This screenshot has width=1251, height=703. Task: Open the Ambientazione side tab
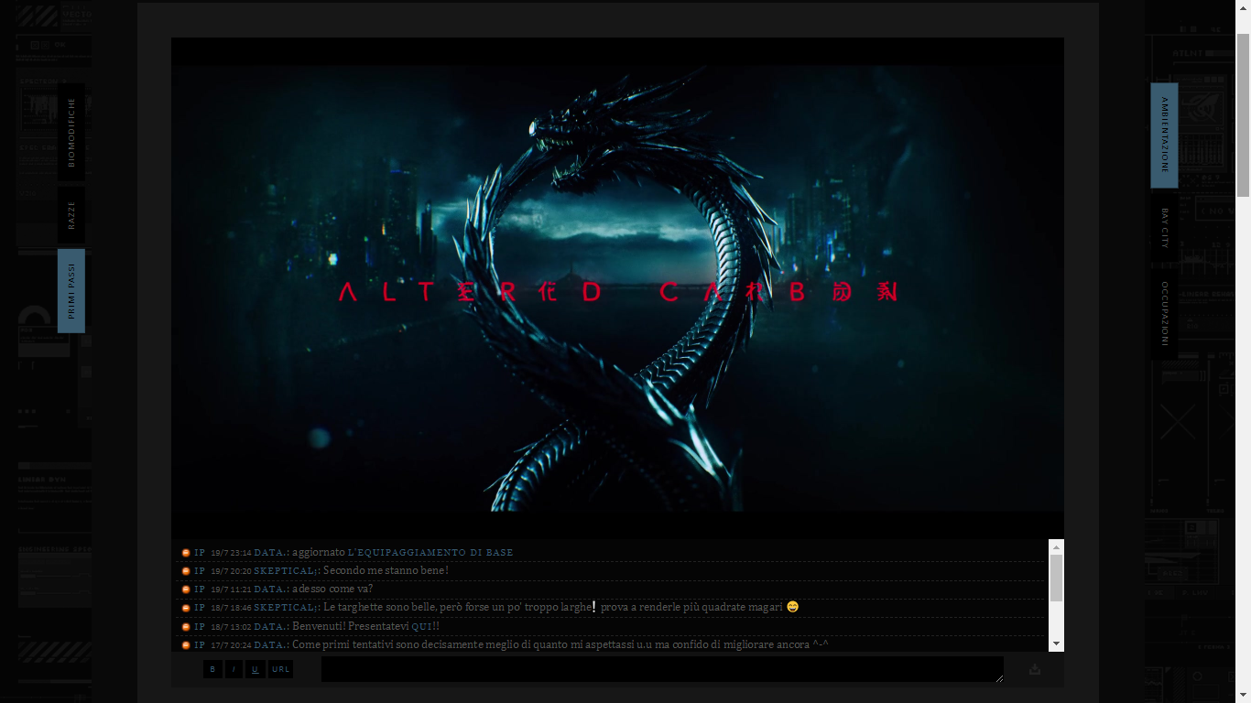pyautogui.click(x=1164, y=135)
